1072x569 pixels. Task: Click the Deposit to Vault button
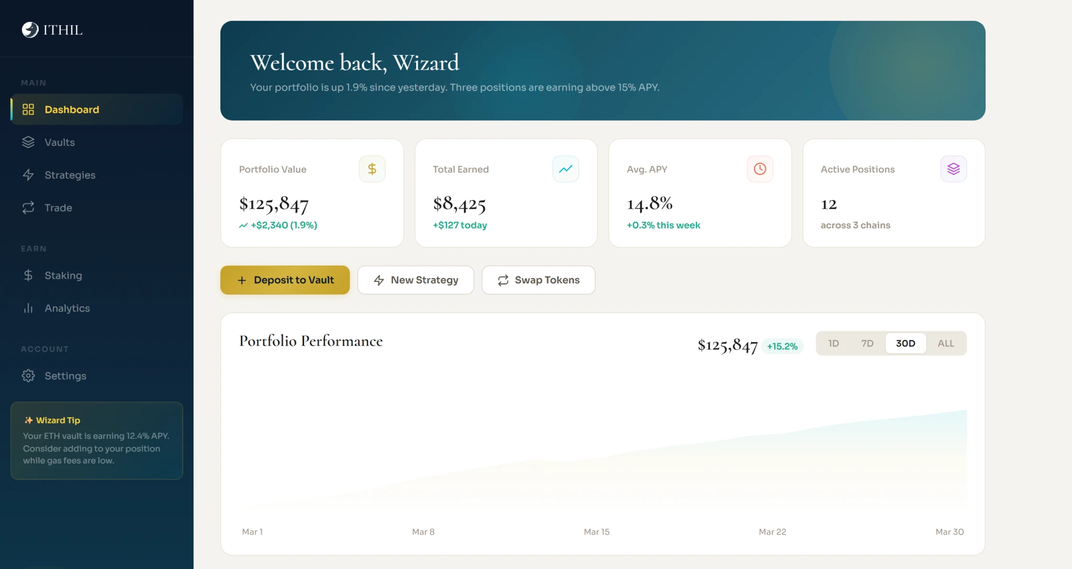285,280
